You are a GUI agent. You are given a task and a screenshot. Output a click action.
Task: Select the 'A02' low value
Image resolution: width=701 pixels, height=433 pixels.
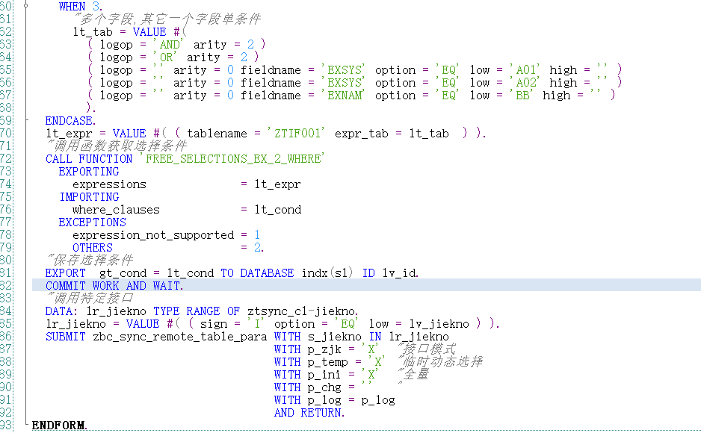(526, 83)
